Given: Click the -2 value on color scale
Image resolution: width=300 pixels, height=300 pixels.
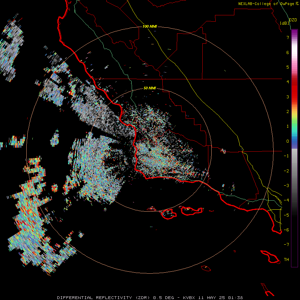Looking at the screenshot, I should click(x=286, y=171).
